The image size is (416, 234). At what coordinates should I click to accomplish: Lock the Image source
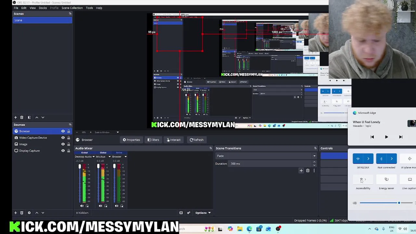pos(69,144)
